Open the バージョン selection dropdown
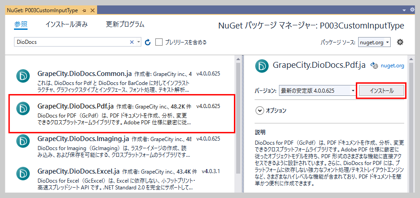Image resolution: width=420 pixels, height=198 pixels. [x=317, y=91]
